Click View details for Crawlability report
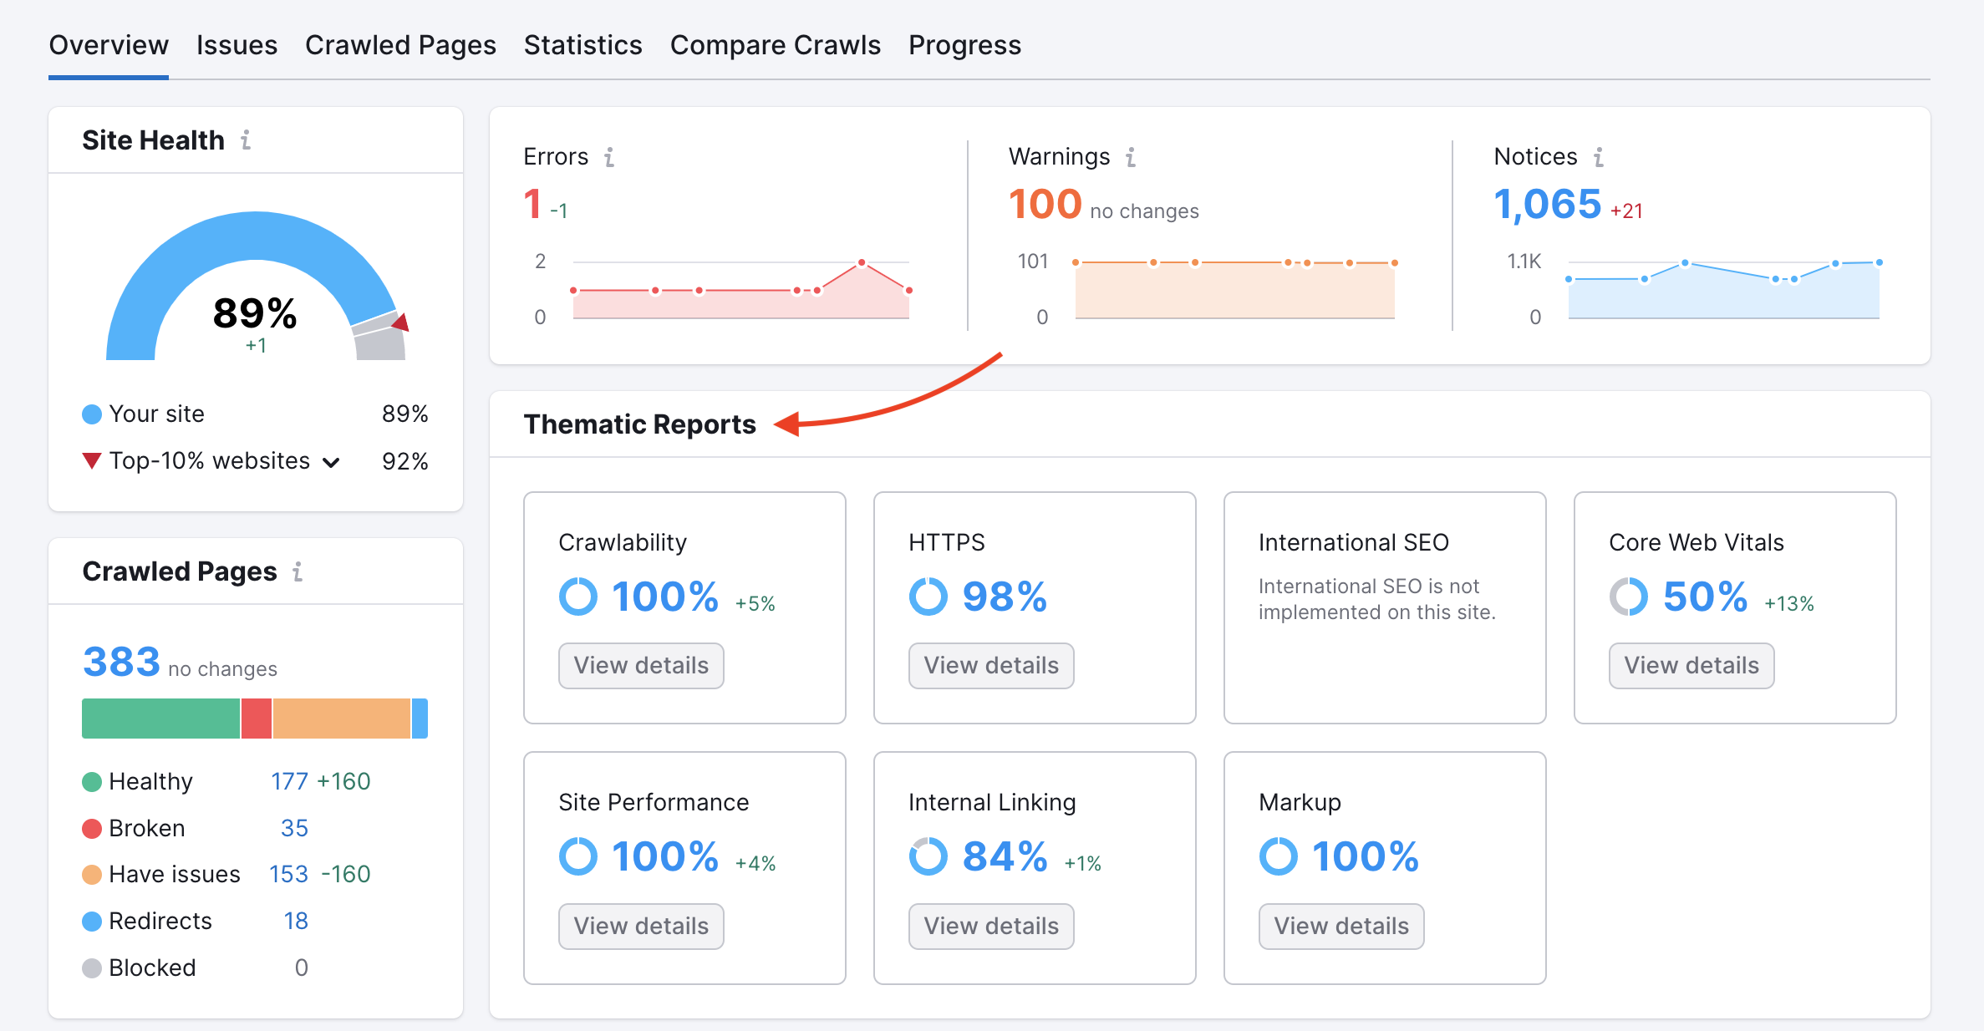 point(640,667)
